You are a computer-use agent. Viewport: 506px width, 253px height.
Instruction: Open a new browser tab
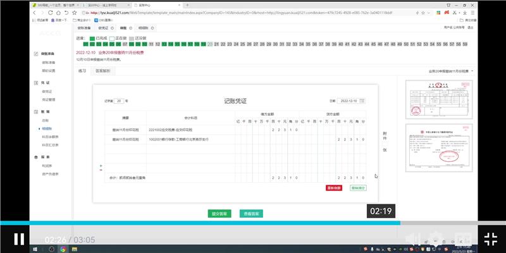(187, 4)
